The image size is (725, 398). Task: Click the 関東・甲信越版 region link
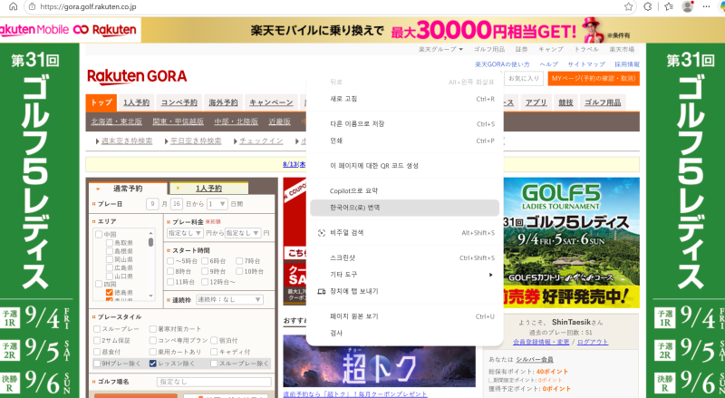[x=178, y=121]
